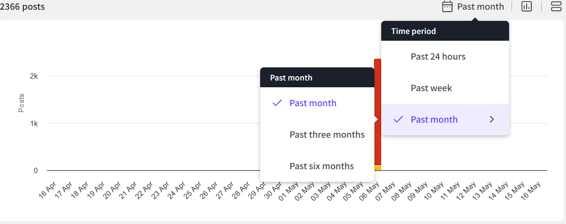Click the checkmark in the Time period menu

tap(398, 119)
